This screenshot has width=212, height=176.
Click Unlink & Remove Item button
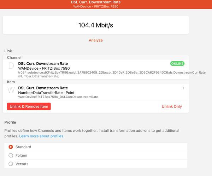[x=29, y=106]
